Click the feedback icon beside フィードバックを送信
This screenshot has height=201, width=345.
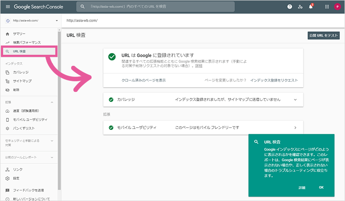click(x=8, y=190)
